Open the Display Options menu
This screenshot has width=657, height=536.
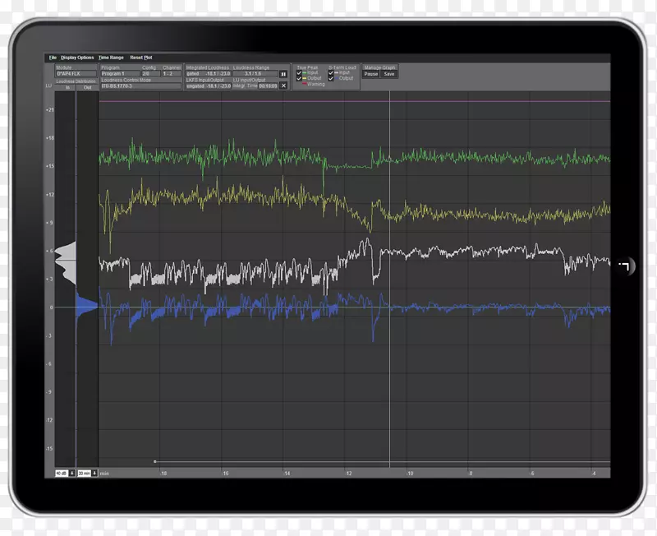(x=77, y=58)
